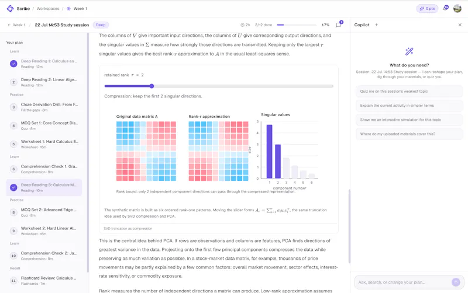The height and width of the screenshot is (293, 468).
Task: Open Comprehension Check 1 plan item
Action: coord(44,169)
